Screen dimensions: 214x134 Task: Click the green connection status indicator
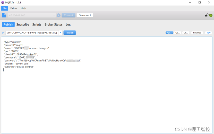[x=211, y=15]
